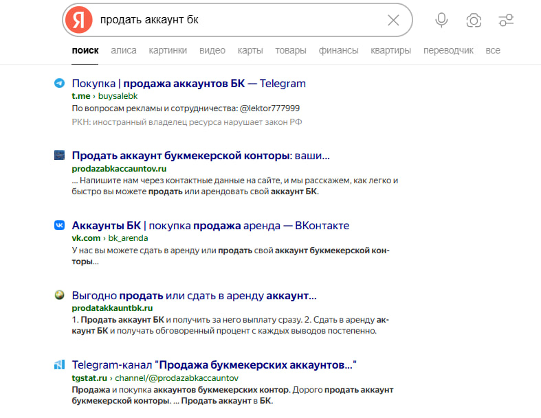Start voice search with microphone icon
The image size is (541, 418).
pos(441,20)
